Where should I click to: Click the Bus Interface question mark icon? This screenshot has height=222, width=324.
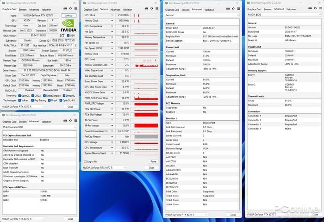pos(75,45)
